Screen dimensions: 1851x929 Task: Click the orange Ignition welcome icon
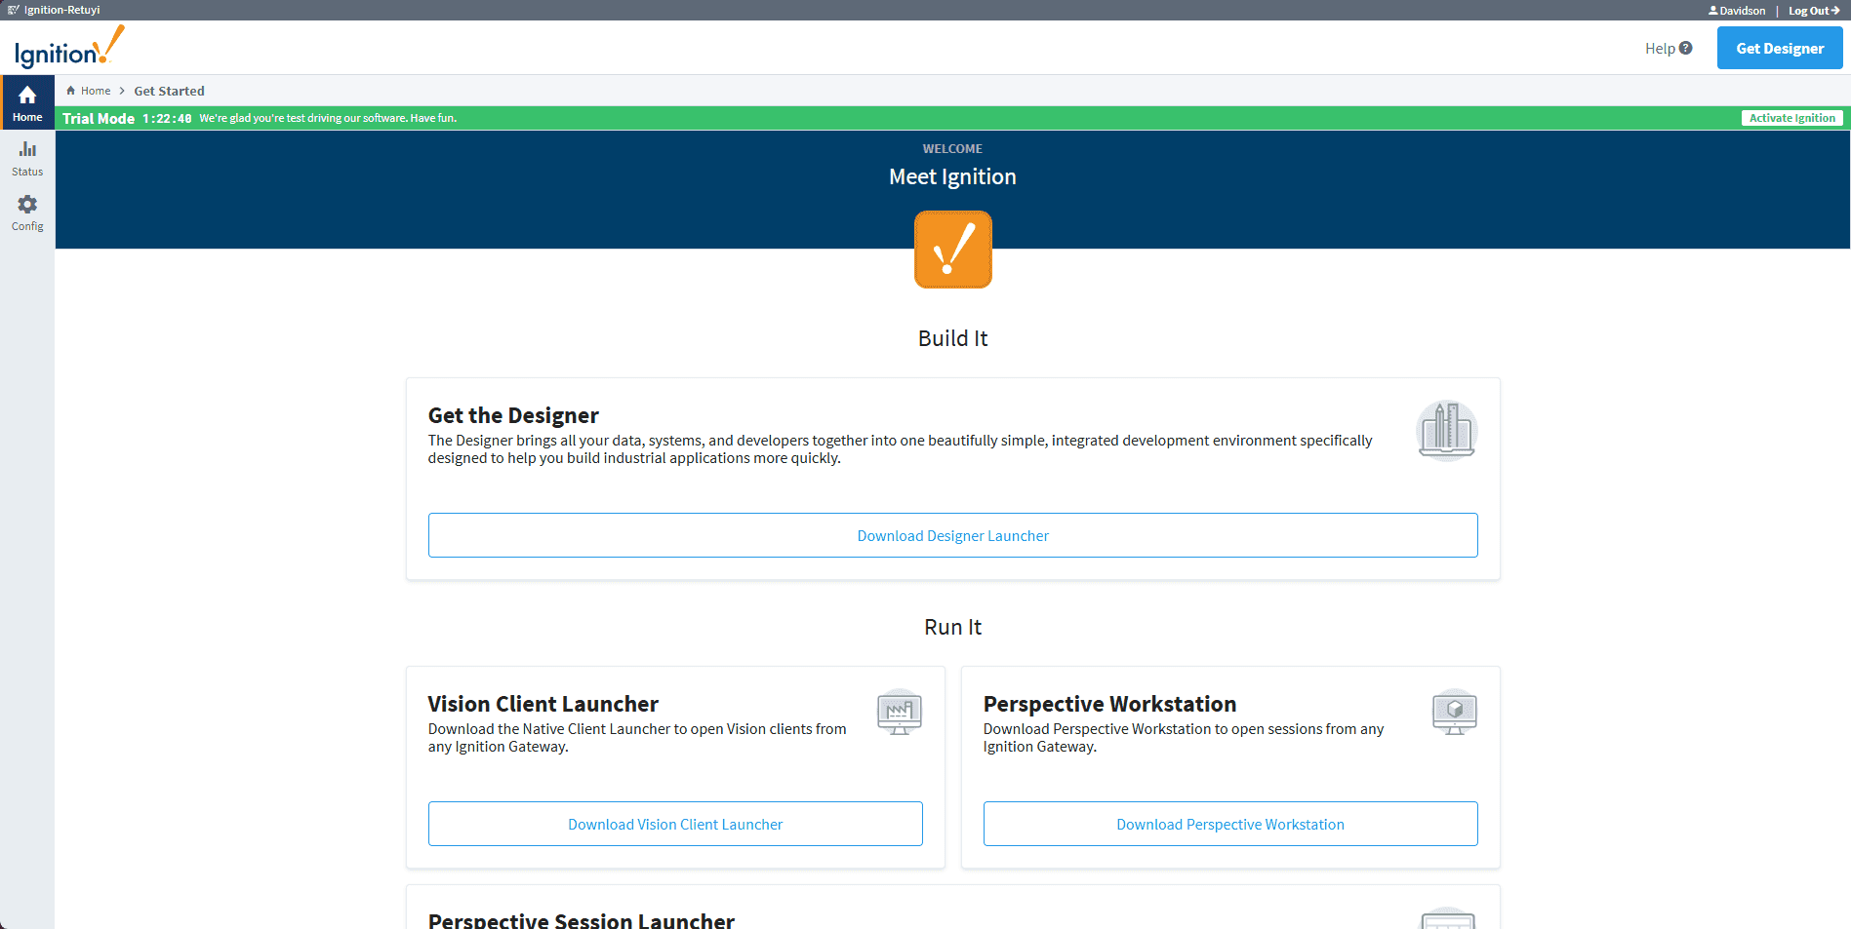[x=952, y=250]
